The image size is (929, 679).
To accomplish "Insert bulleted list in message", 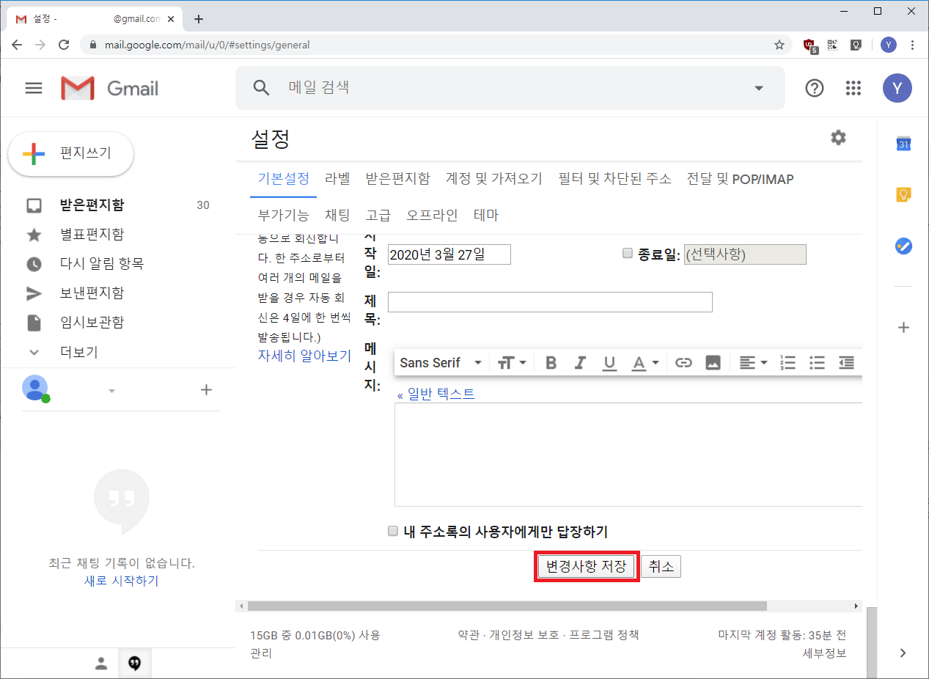I will point(818,362).
